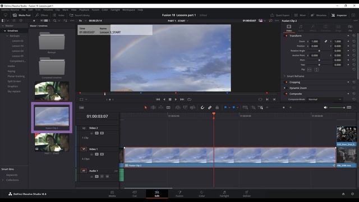
Task: Open the Metadata panel
Action: click(x=319, y=15)
